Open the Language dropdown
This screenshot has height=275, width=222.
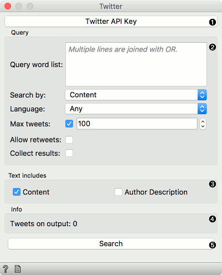[x=136, y=109]
